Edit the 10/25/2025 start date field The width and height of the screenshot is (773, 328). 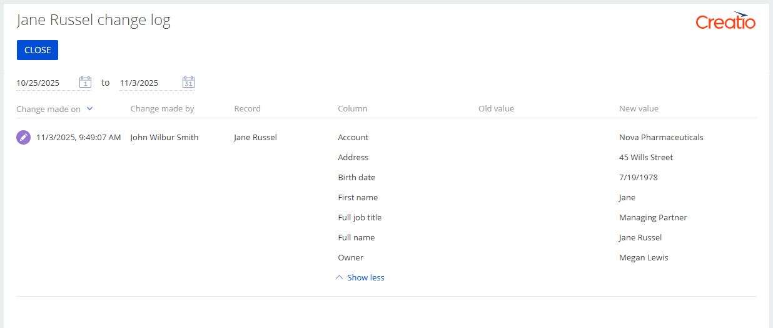(45, 83)
